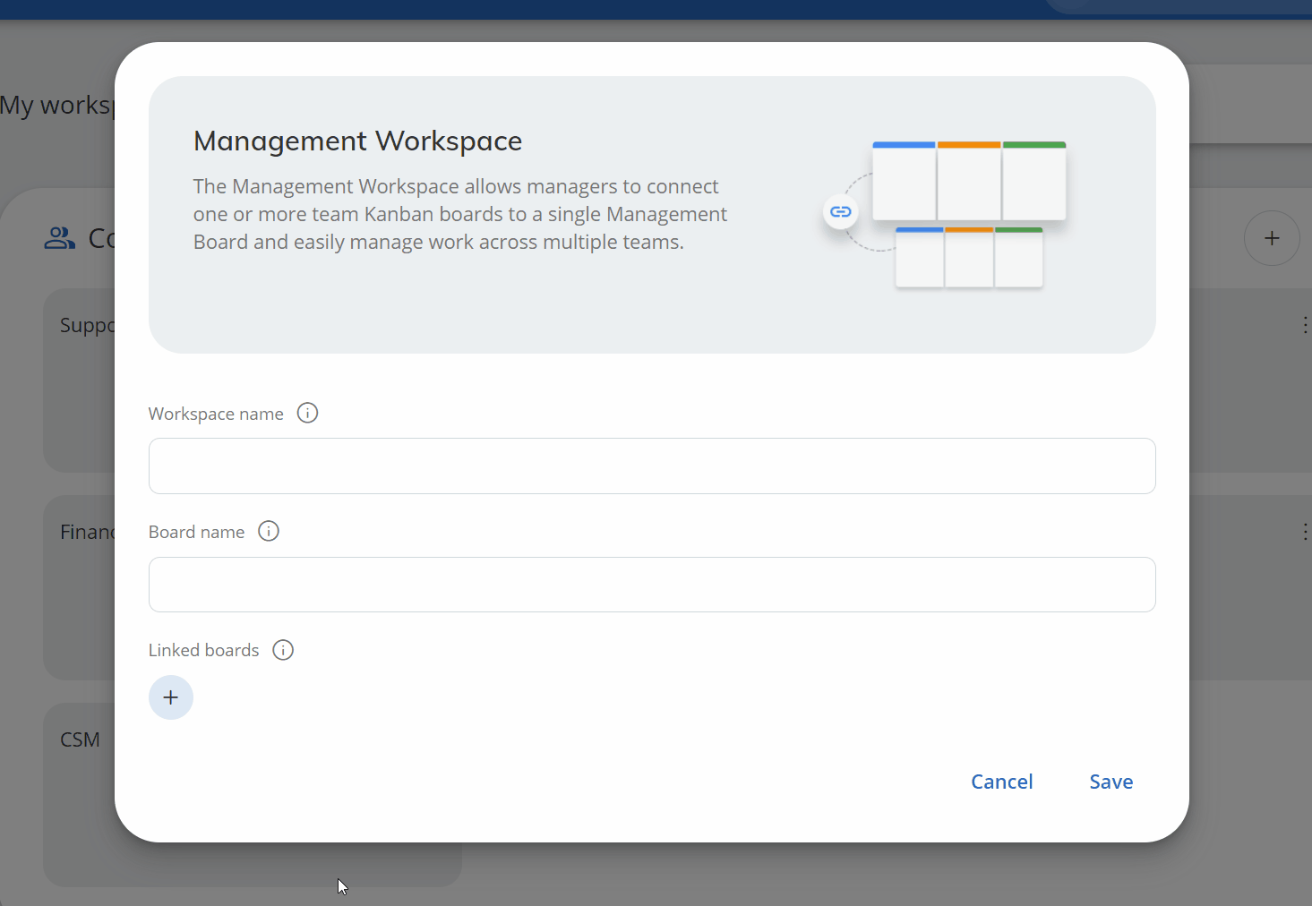
Task: Click the background add workspace plus button
Action: [1272, 238]
